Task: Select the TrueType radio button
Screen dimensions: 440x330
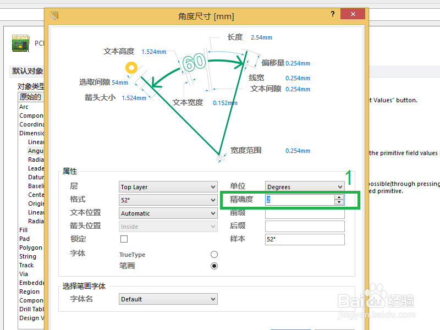Action: coord(214,254)
